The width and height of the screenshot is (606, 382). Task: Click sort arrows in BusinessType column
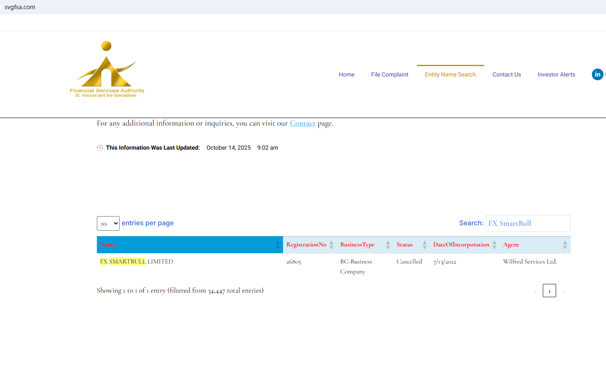pos(388,245)
